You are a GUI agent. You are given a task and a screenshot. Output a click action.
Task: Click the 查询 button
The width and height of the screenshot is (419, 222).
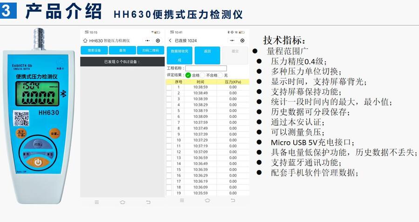pos(122,50)
